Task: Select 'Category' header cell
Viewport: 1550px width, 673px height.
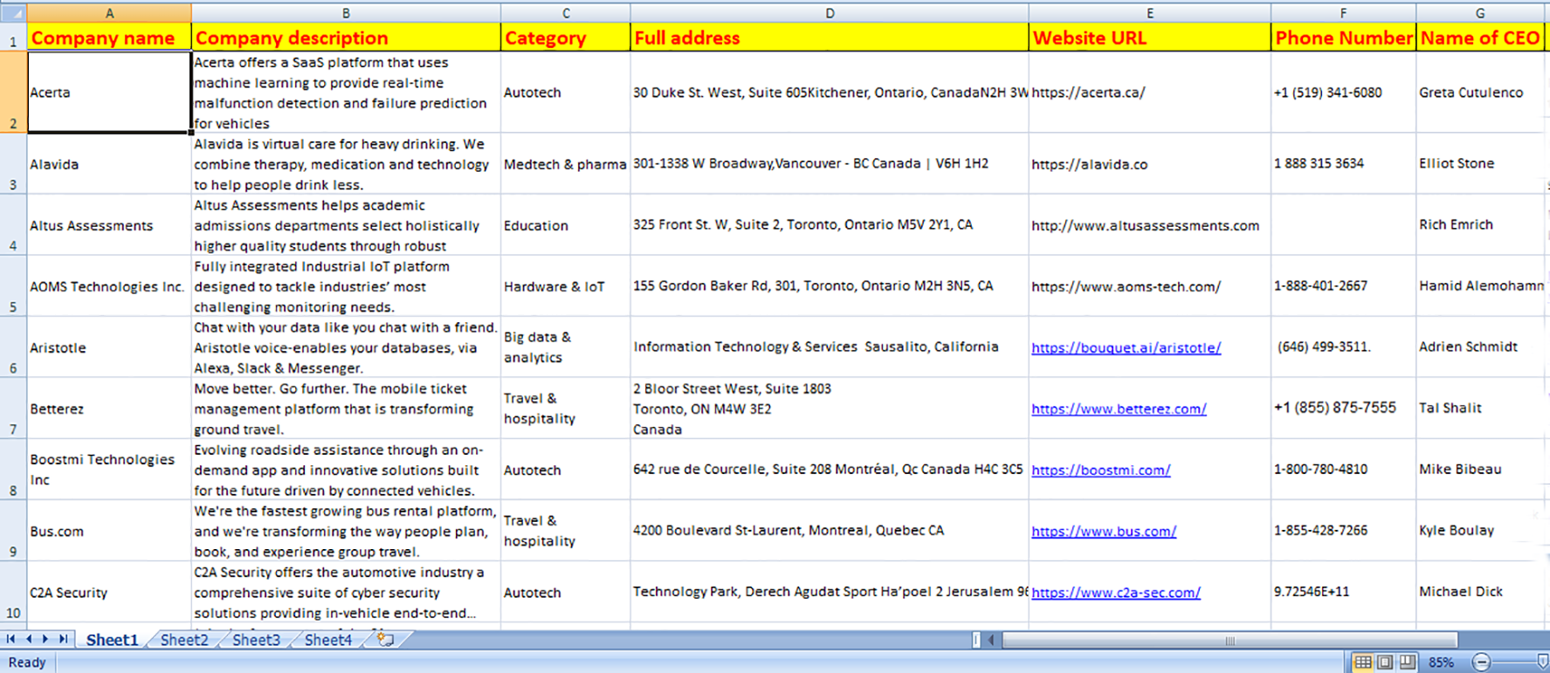Action: [566, 38]
